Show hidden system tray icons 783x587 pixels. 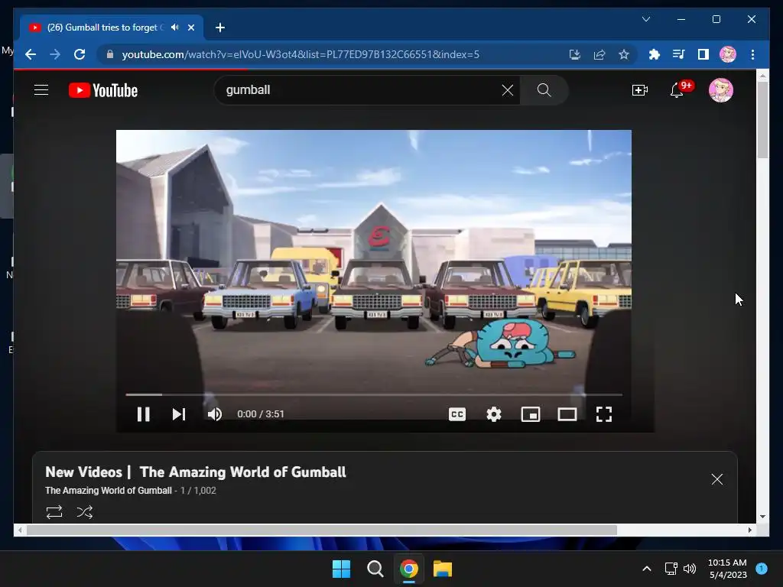647,569
